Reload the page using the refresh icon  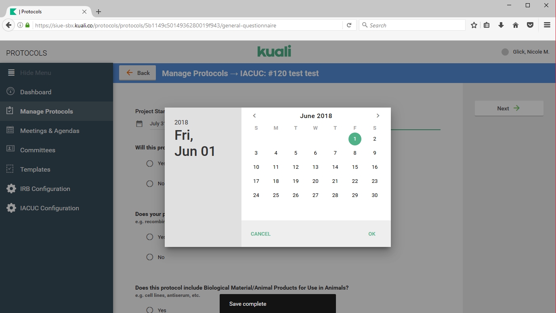(349, 25)
